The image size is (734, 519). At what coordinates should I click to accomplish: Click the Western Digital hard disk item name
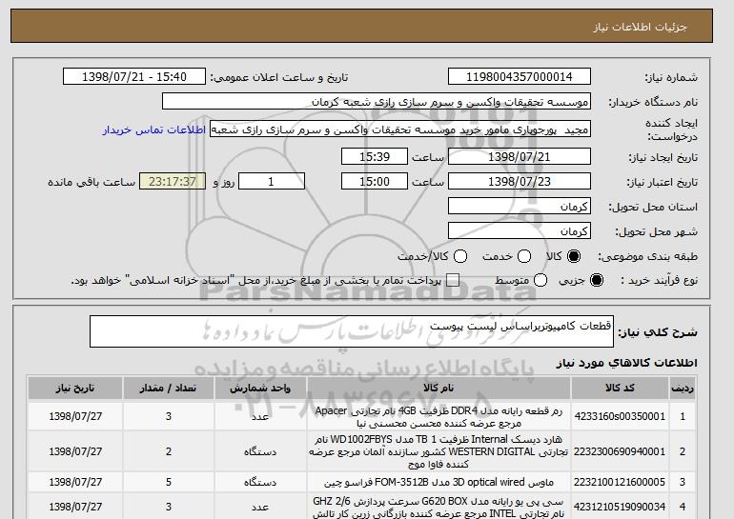pos(438,451)
